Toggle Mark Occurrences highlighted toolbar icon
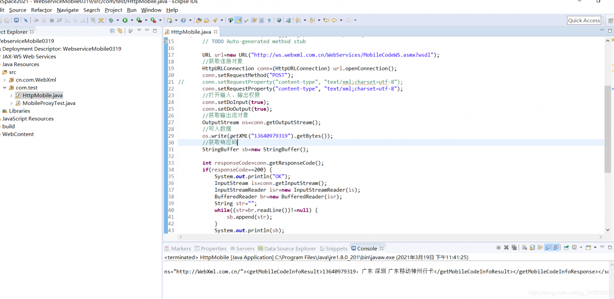Screen dimensions: 614x299 [238, 20]
